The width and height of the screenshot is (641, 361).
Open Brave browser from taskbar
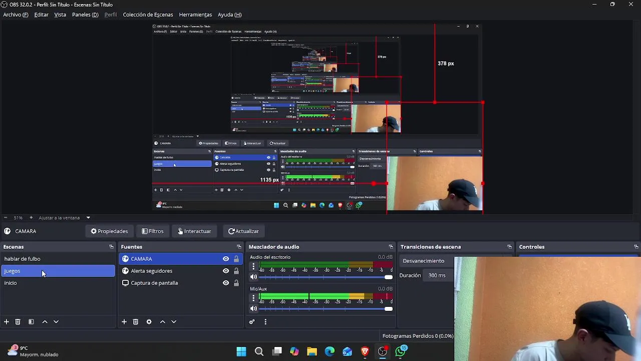(365, 351)
